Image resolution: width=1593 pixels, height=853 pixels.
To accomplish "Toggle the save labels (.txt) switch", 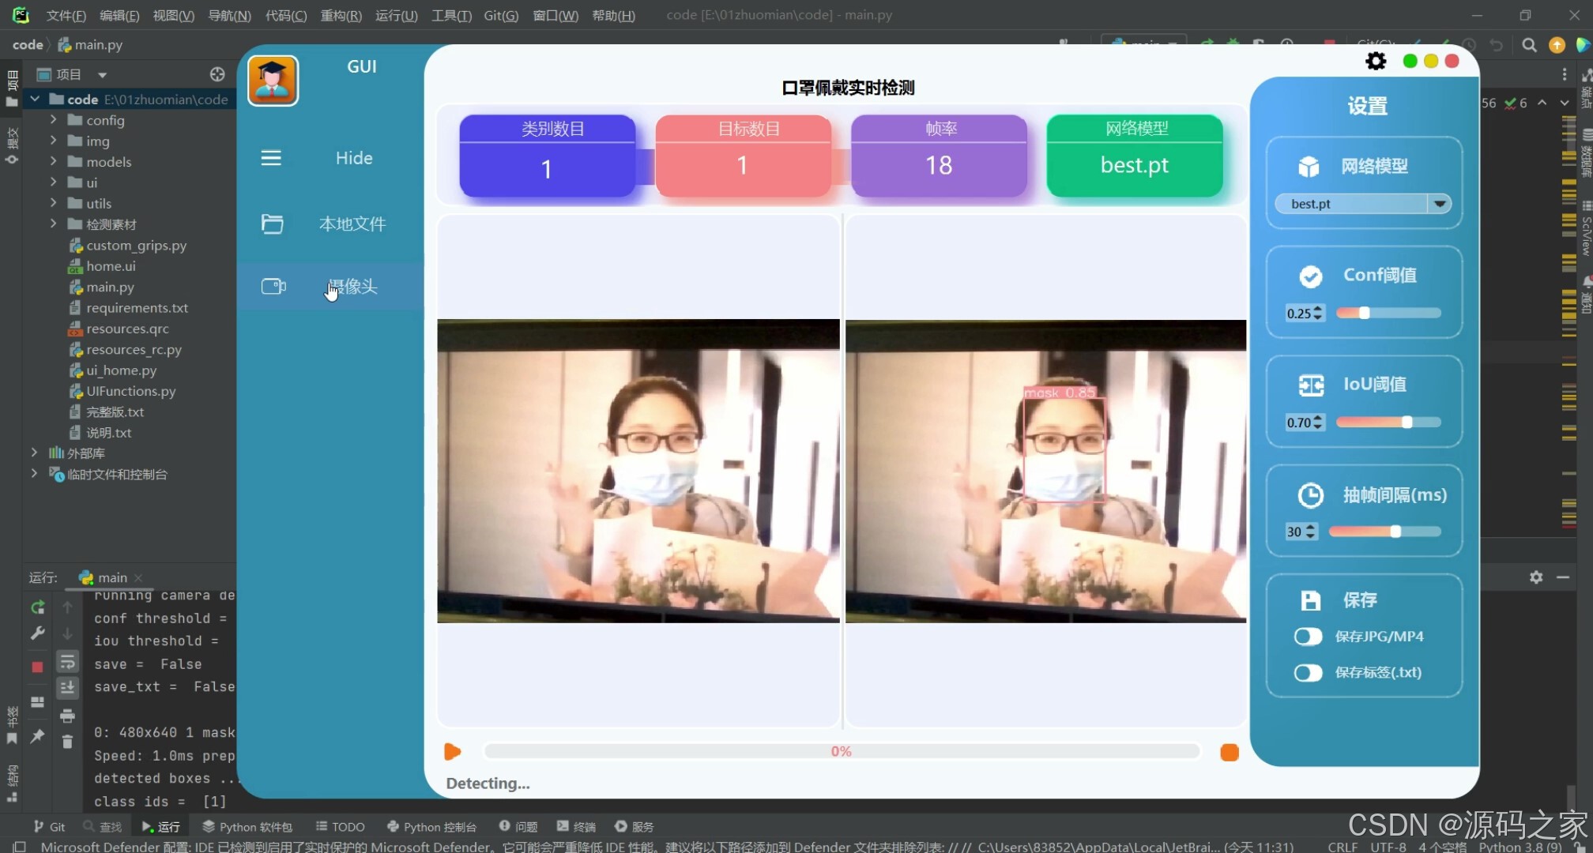I will pos(1308,672).
